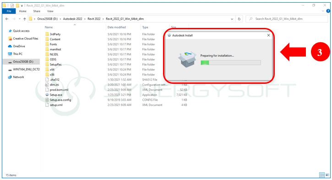Expand the address bar history dropdown
Image resolution: width=332 pixels, height=180 pixels.
pos(232,19)
